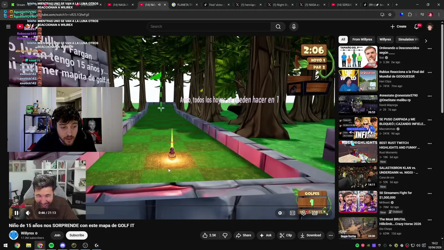Start voice search with microphone icon
This screenshot has width=444, height=250.
tap(294, 26)
